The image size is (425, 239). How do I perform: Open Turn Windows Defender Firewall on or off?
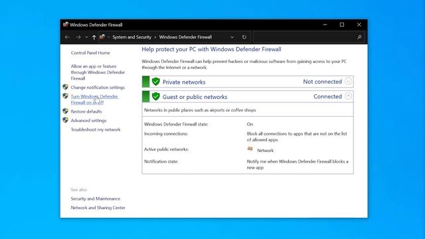(x=94, y=100)
